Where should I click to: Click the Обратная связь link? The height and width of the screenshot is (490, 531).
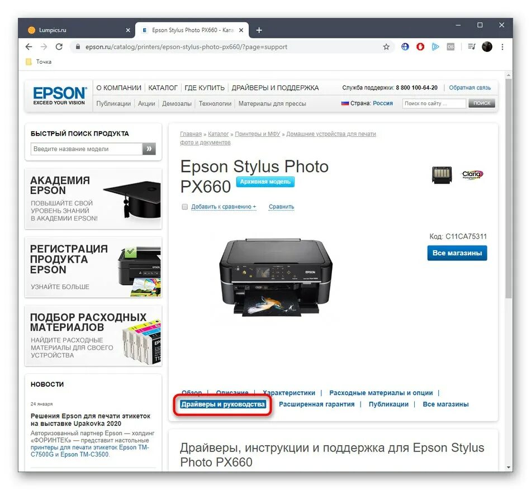coord(470,88)
